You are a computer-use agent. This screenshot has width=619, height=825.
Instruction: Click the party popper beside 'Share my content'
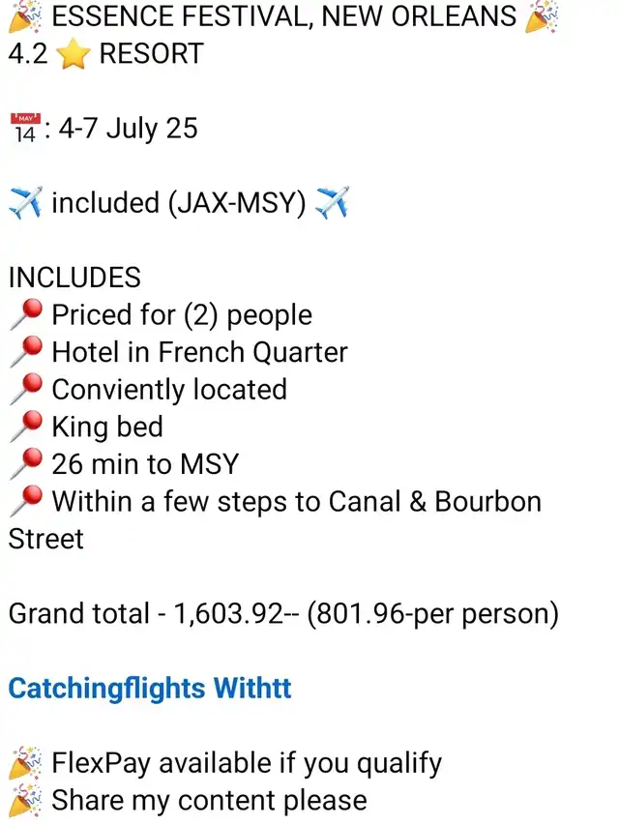click(25, 800)
